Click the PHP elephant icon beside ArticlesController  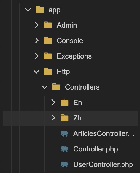point(64,133)
